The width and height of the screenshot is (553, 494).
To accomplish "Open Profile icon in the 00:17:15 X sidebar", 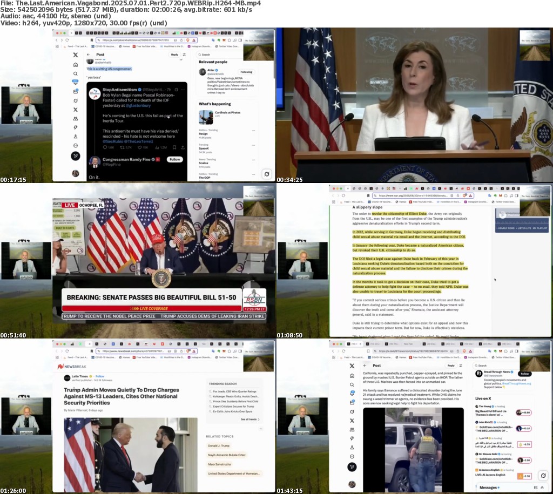I will (76, 137).
